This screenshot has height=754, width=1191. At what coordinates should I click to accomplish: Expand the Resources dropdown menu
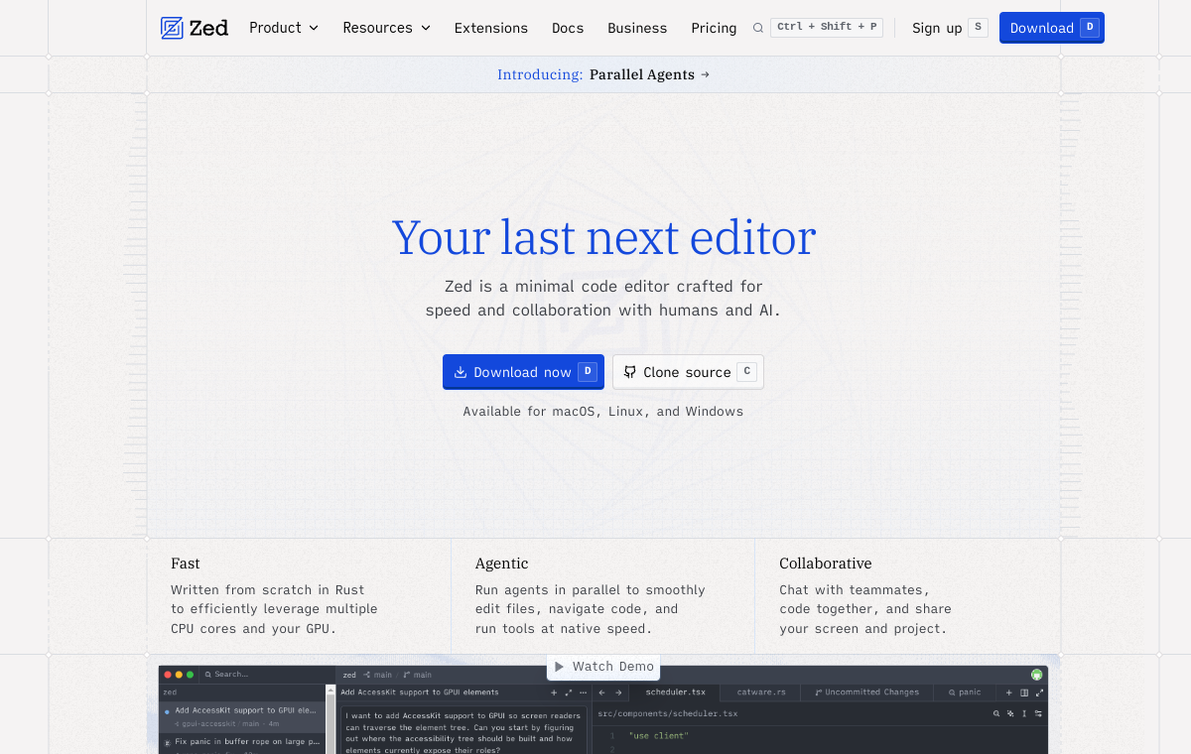tap(386, 28)
